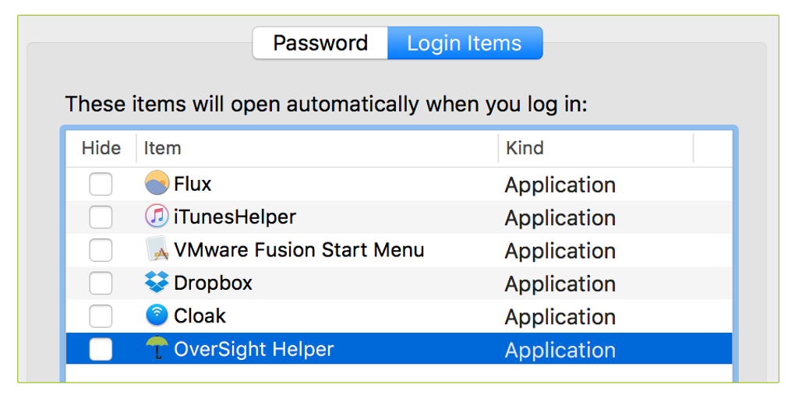Click the Kind column header
The height and width of the screenshot is (402, 795).
pyautogui.click(x=525, y=148)
